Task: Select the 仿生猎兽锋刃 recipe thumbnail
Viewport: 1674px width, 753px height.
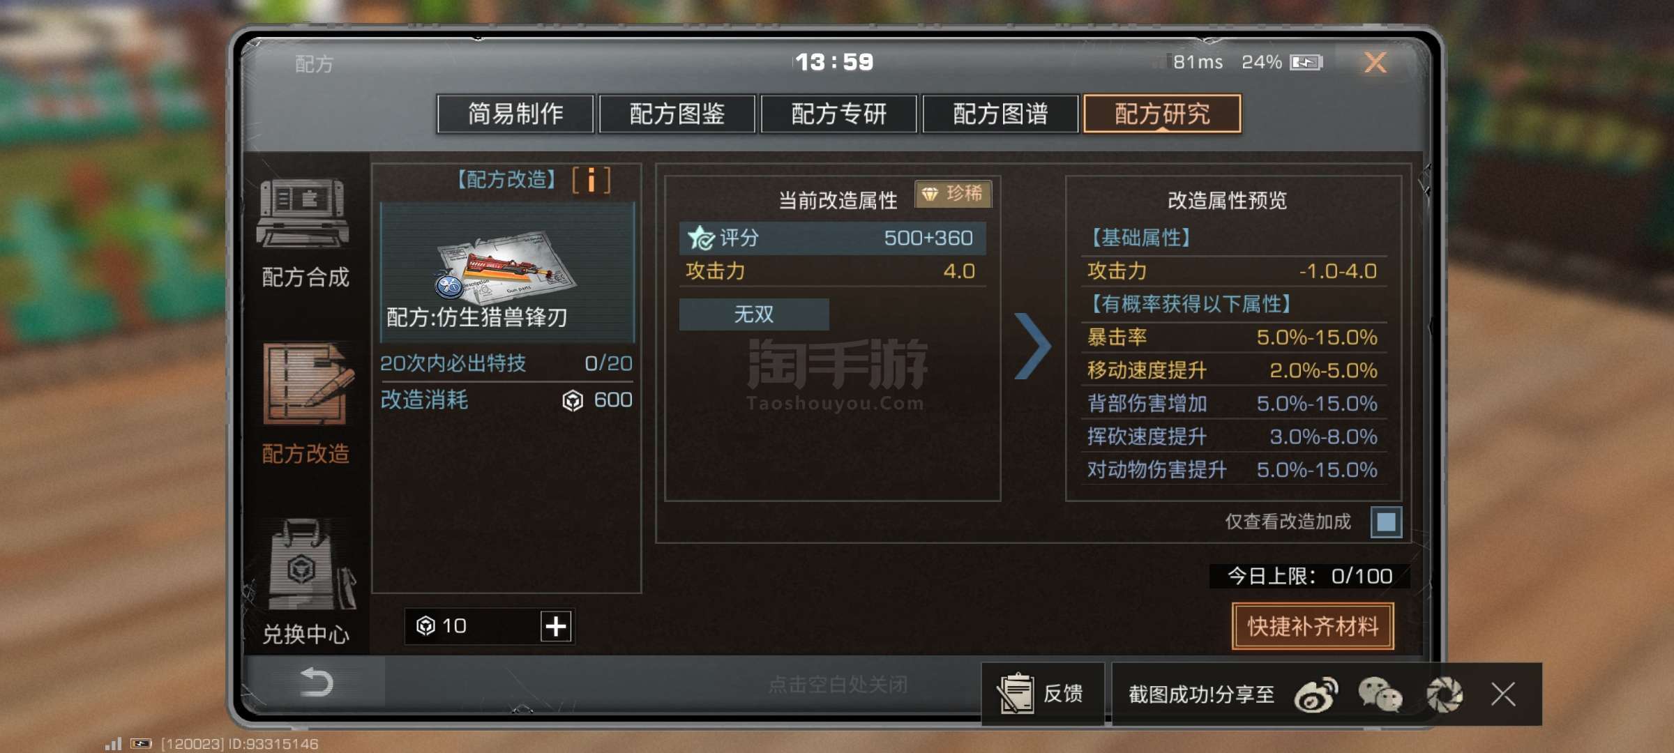Action: coord(507,272)
